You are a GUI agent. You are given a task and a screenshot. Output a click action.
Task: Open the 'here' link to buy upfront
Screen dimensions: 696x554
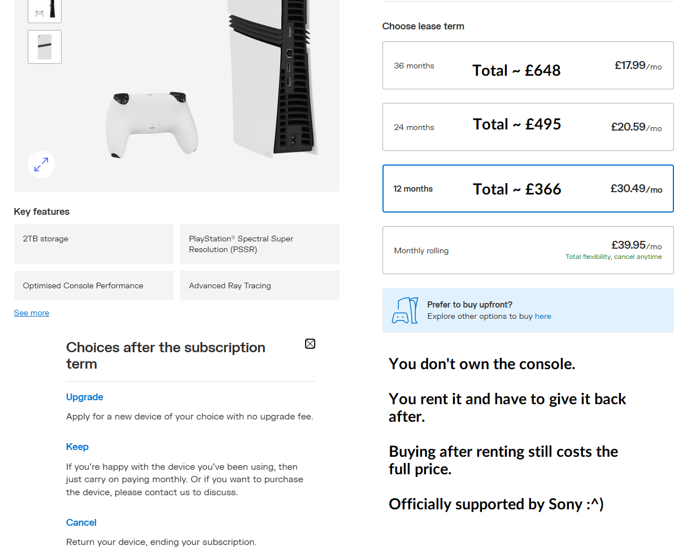click(x=543, y=317)
